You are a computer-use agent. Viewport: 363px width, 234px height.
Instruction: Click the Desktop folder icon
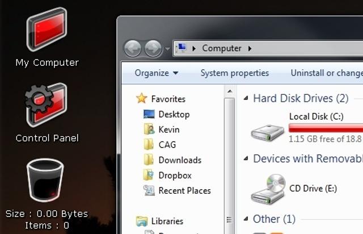149,114
